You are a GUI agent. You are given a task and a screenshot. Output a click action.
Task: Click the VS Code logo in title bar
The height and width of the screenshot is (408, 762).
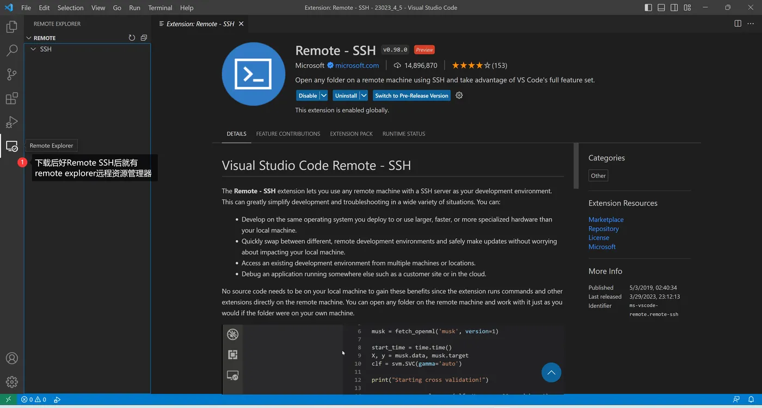[8, 8]
